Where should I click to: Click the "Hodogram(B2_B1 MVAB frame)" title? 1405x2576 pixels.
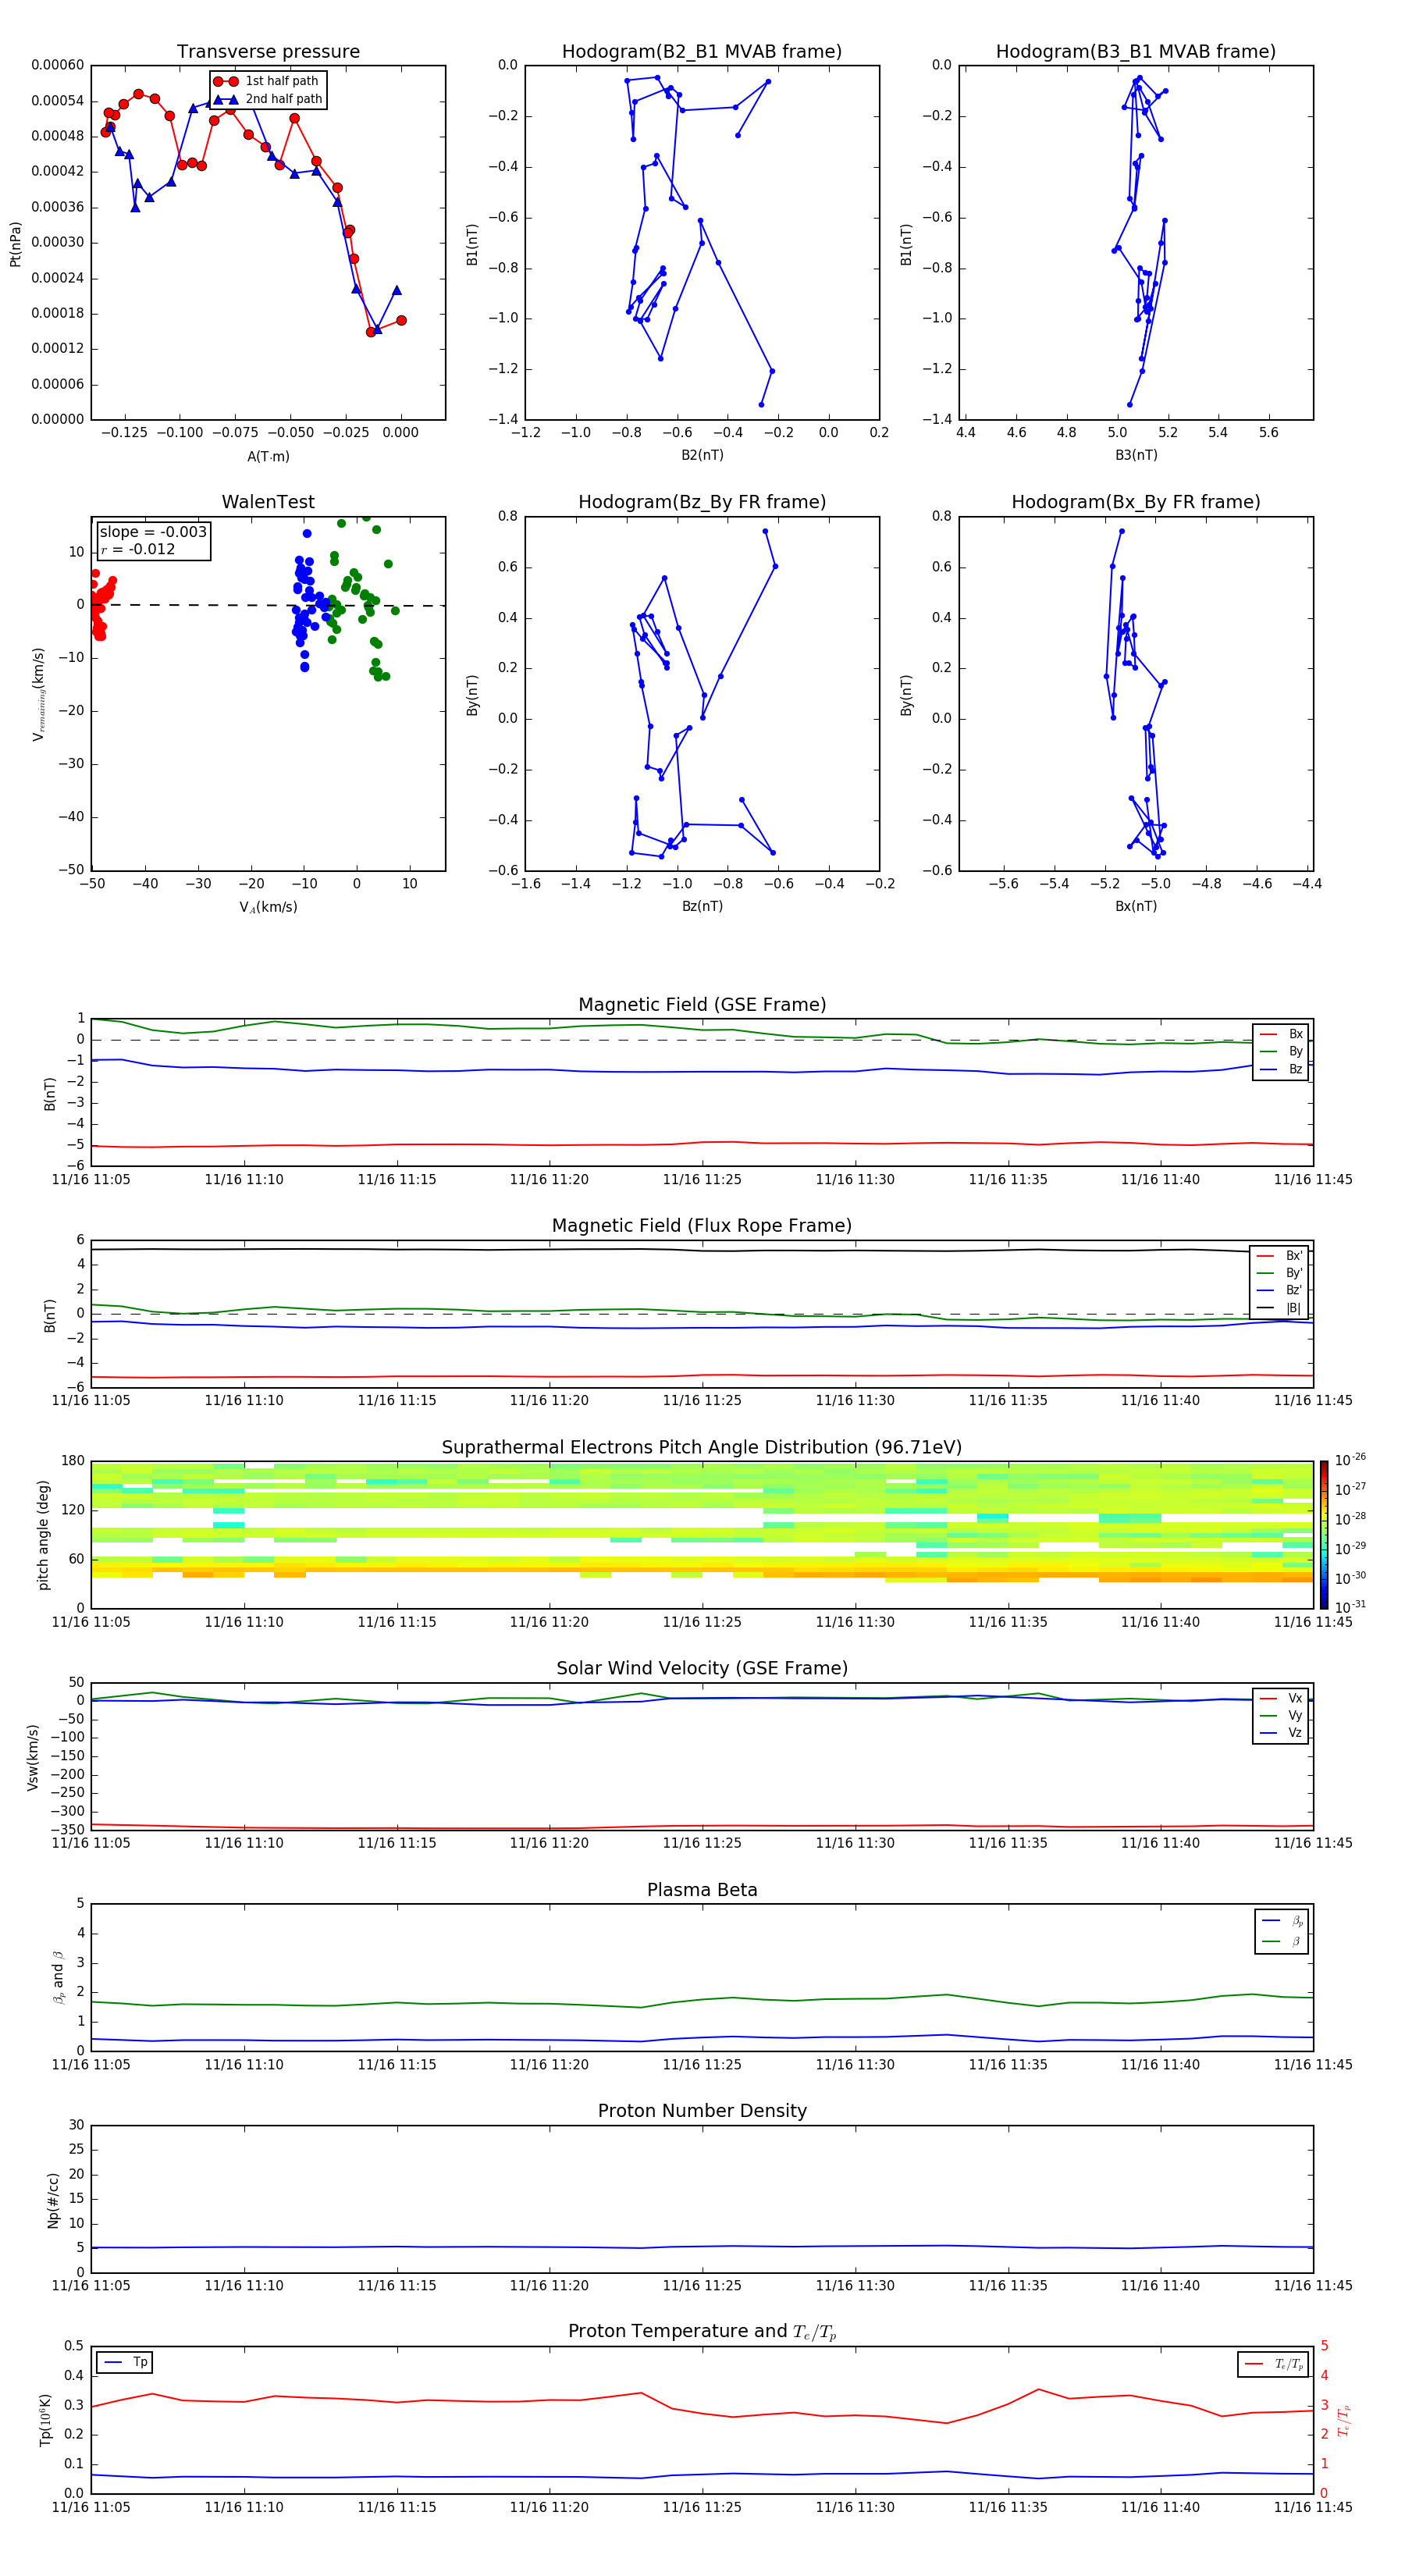pos(702,52)
